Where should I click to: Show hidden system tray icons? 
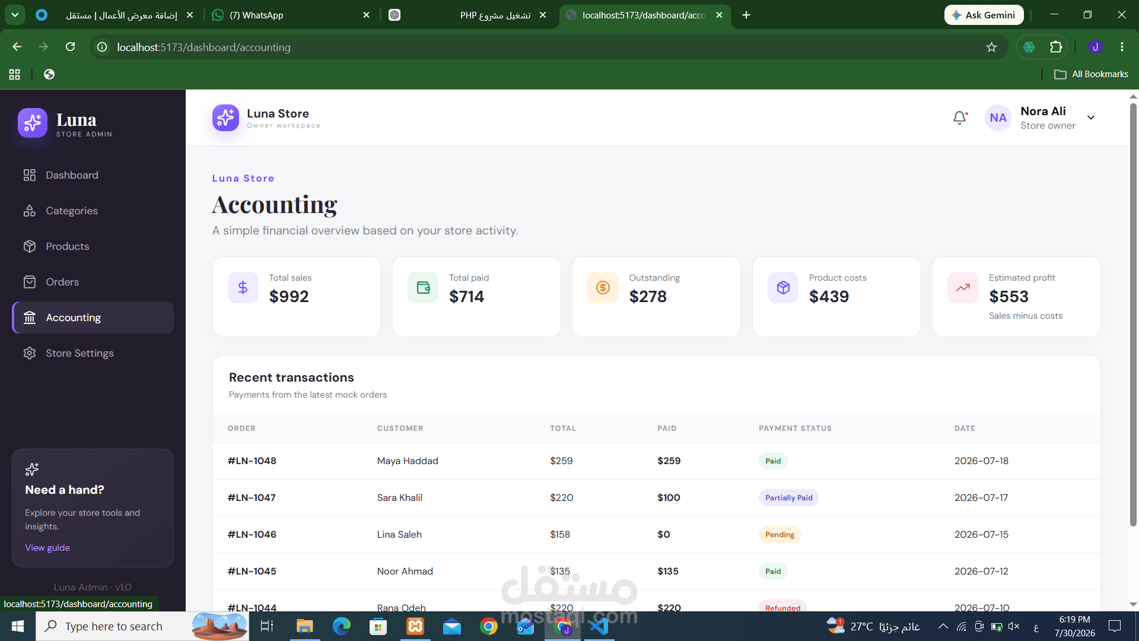click(x=943, y=626)
